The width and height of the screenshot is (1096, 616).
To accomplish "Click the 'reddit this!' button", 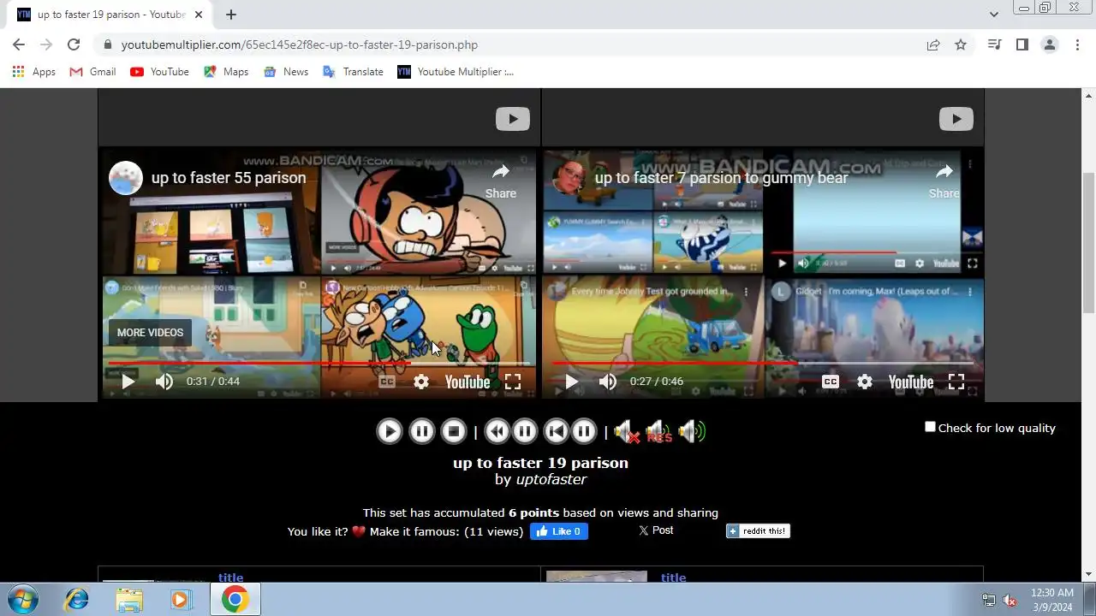I will [x=758, y=531].
